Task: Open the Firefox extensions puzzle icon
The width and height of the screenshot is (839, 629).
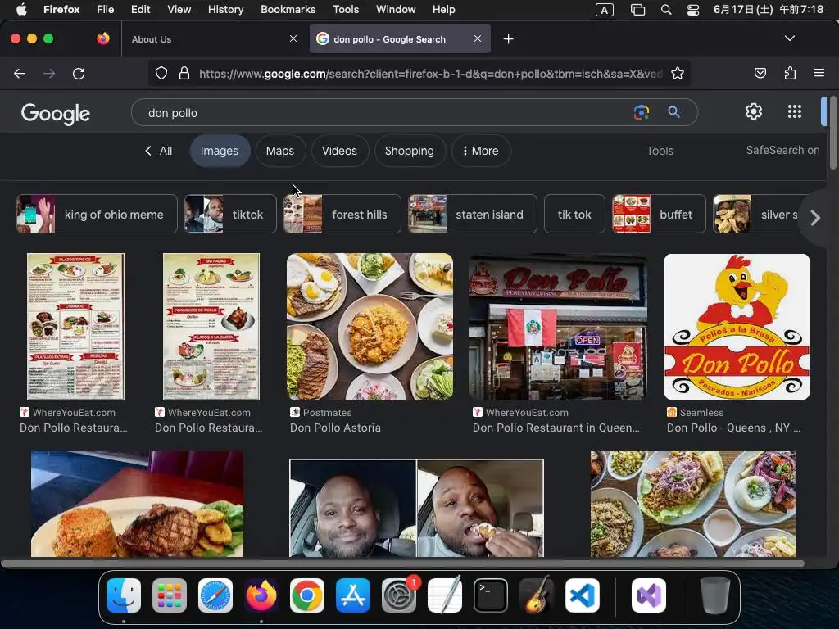Action: [x=790, y=73]
